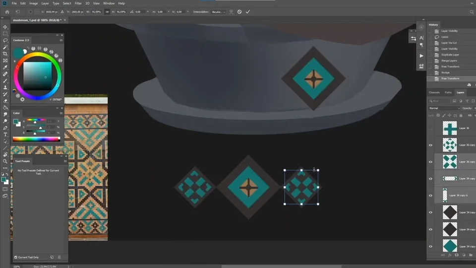The width and height of the screenshot is (476, 268).
Task: Open the Character panel icon
Action: coord(421,38)
